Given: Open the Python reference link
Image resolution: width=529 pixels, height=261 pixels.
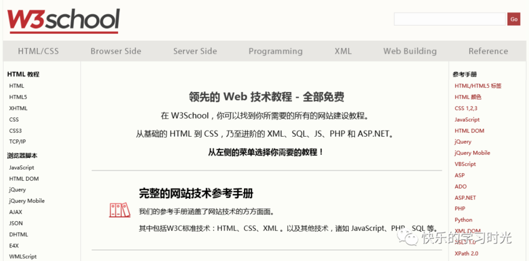Looking at the screenshot, I should coord(463,220).
